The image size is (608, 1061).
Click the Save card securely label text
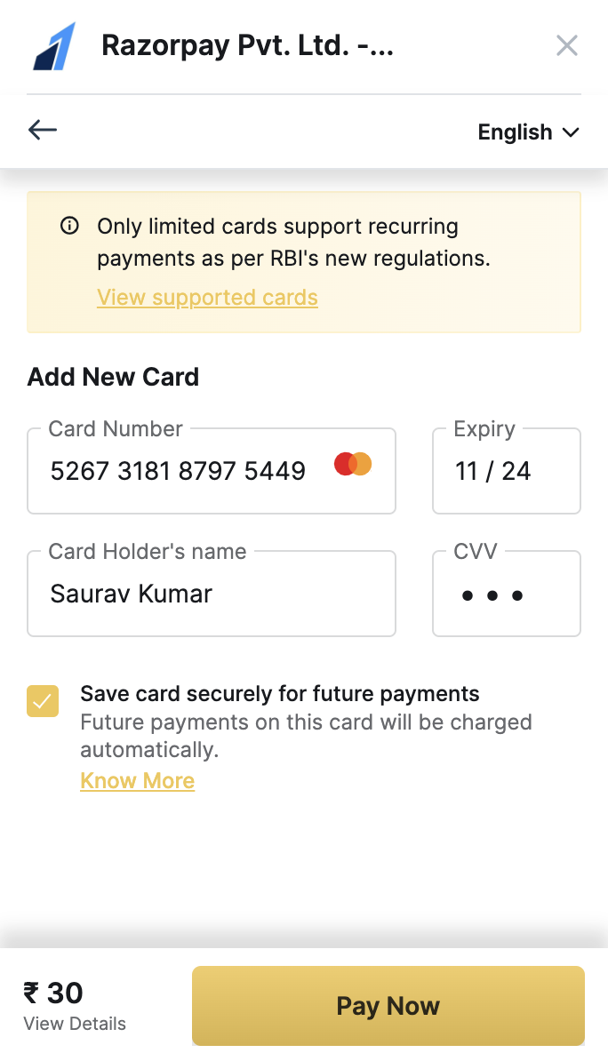coord(280,694)
